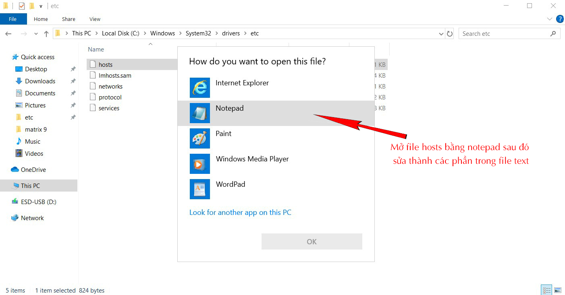Screen dimensions: 565x295
Task: Expand chevron after This PC breadcrumb
Action: coord(97,33)
